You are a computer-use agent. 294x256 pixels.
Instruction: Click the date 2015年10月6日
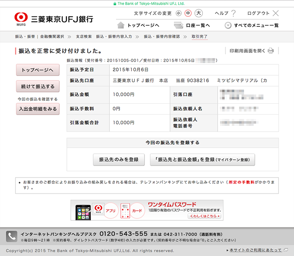(131, 70)
